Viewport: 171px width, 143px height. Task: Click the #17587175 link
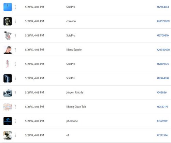pyautogui.click(x=162, y=107)
